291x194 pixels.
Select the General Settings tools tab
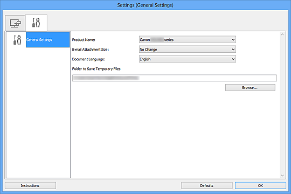coord(36,23)
